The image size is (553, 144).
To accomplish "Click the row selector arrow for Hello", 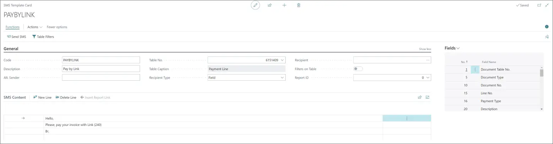I will (x=23, y=118).
